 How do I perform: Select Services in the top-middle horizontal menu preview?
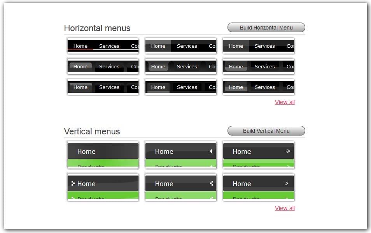point(187,46)
